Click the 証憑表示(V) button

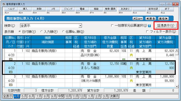(x=166, y=25)
